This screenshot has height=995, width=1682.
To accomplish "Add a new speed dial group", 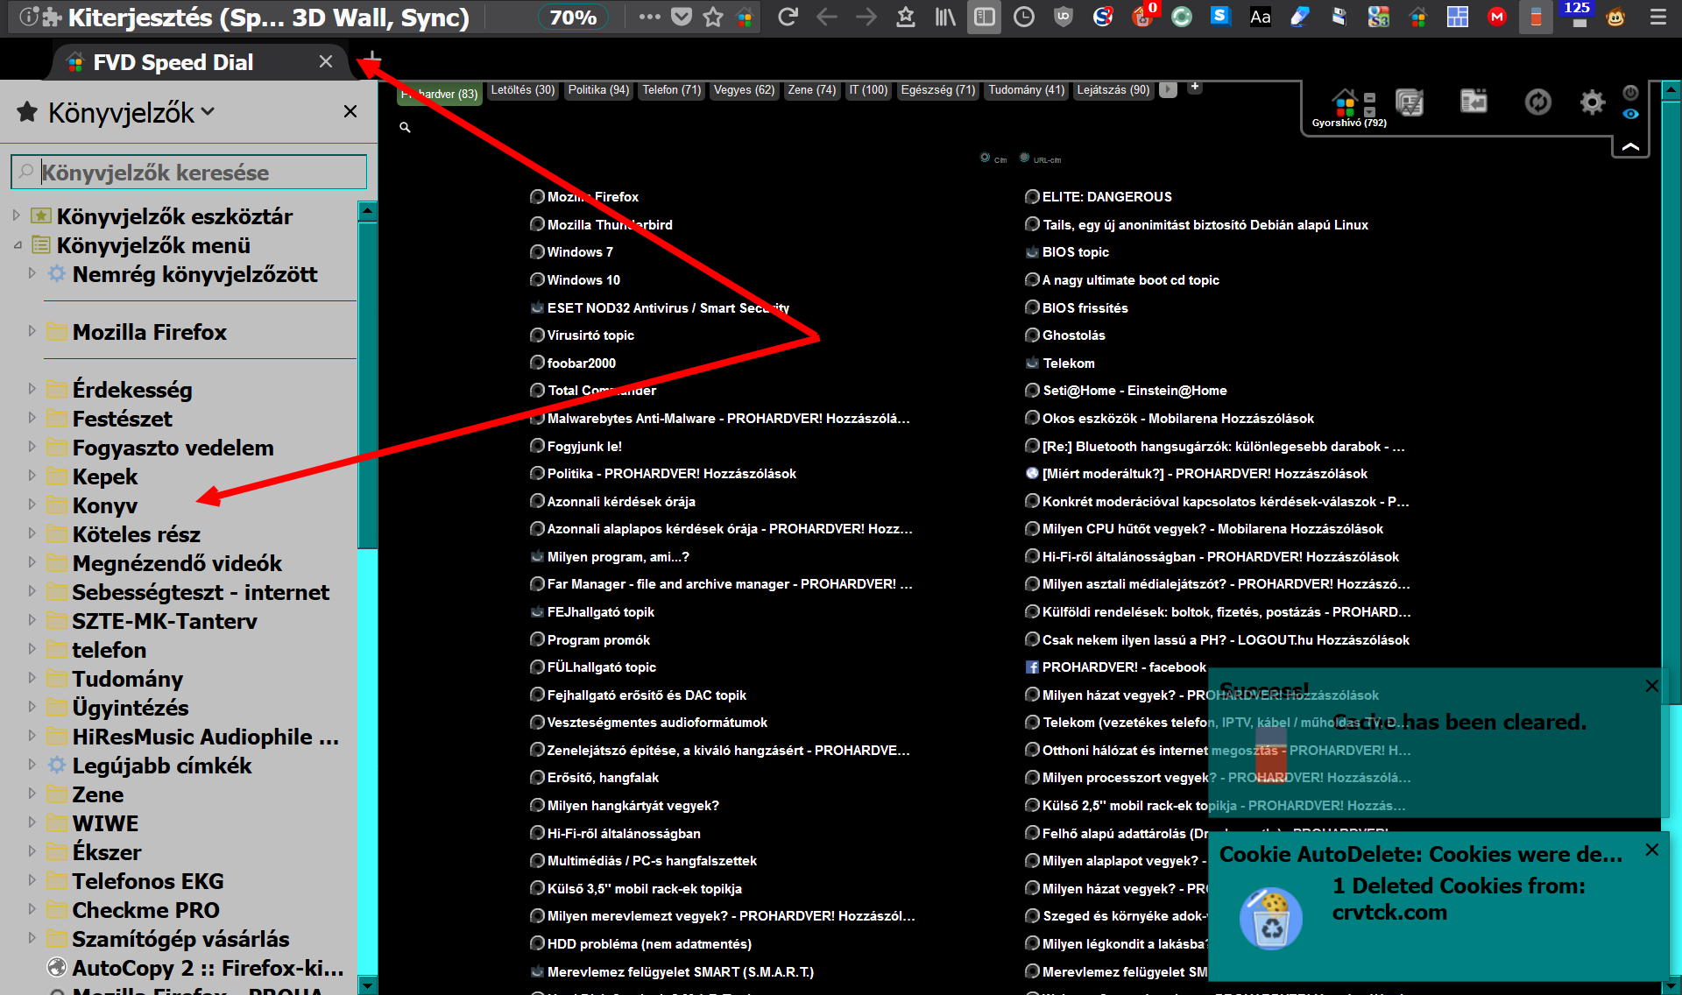I will pos(1194,87).
